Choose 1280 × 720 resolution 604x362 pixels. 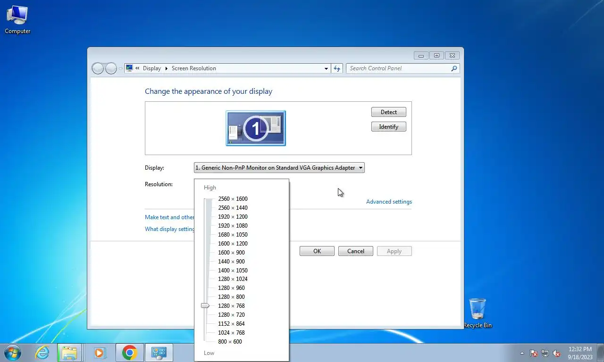[231, 315]
